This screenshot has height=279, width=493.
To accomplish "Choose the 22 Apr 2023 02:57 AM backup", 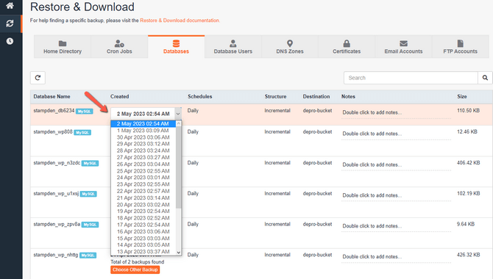I will pos(143,191).
